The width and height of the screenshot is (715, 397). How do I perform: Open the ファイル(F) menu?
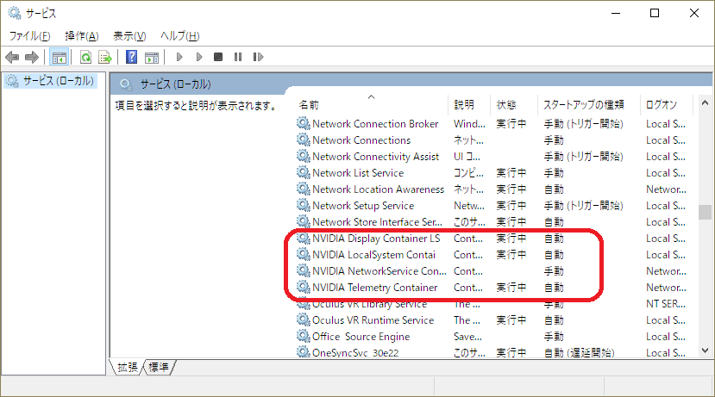pyautogui.click(x=29, y=35)
